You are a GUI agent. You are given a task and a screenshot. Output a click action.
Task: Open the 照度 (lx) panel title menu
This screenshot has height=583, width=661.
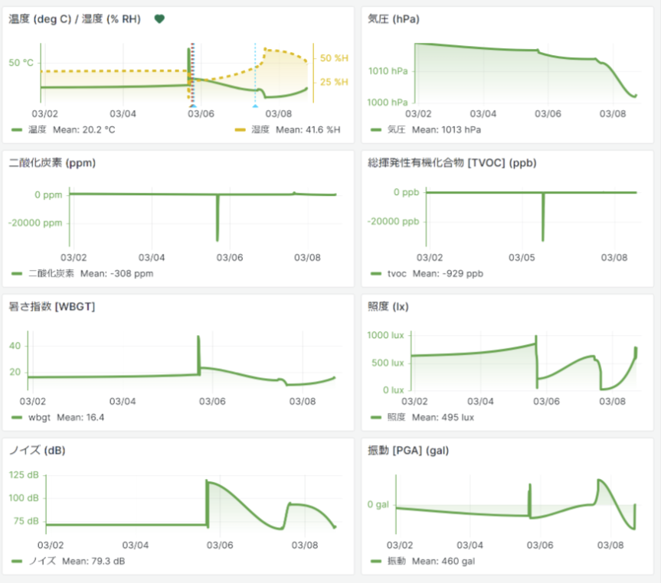click(x=388, y=307)
